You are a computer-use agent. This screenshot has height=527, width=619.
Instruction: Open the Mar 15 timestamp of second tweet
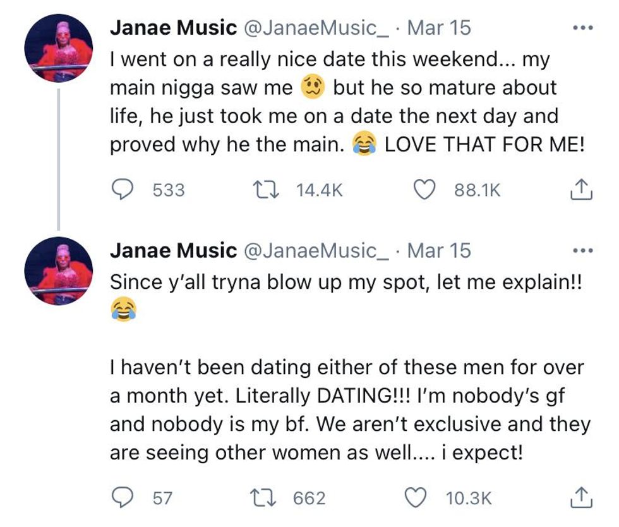[439, 251]
